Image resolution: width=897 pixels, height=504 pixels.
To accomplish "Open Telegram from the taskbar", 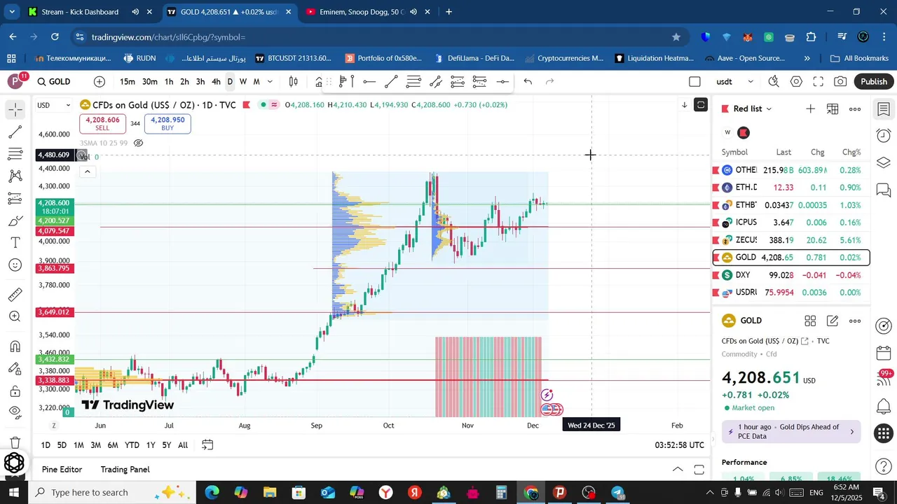I will (x=618, y=492).
